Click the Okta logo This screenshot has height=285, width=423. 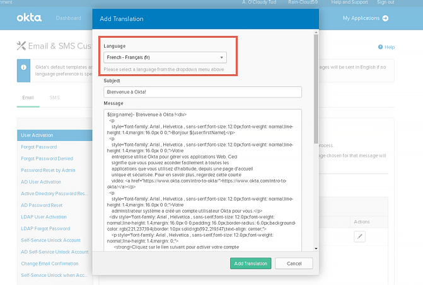(x=29, y=18)
